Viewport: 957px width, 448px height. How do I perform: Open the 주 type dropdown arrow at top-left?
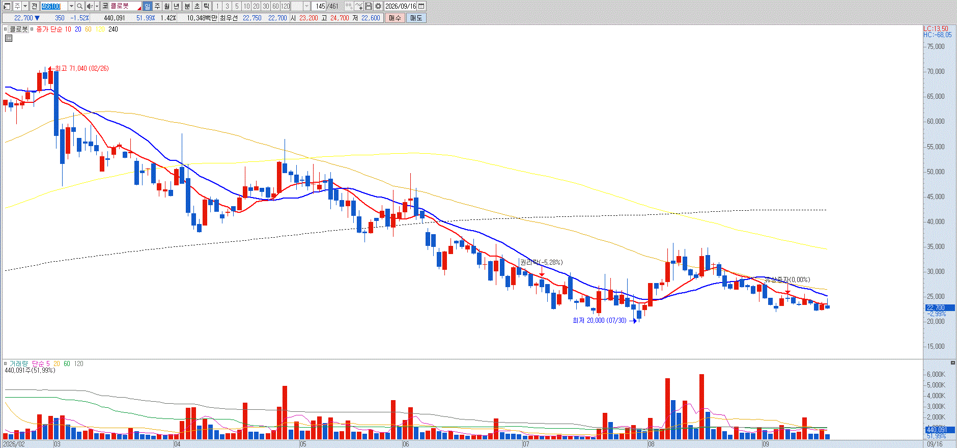click(x=25, y=6)
